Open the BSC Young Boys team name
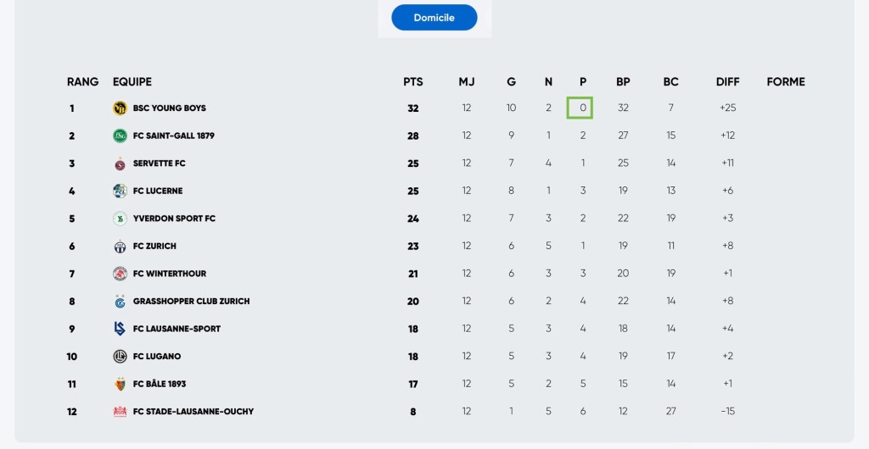This screenshot has width=869, height=449. tap(170, 108)
